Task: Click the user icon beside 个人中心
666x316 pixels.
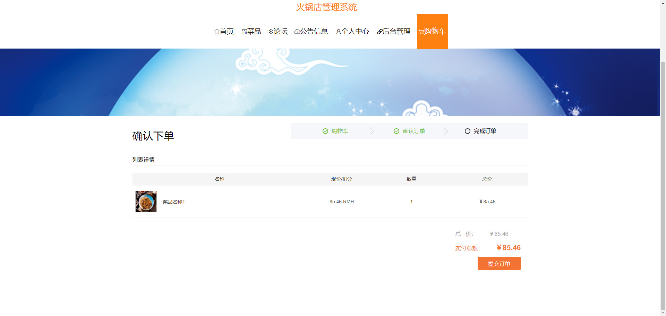Action: point(339,32)
